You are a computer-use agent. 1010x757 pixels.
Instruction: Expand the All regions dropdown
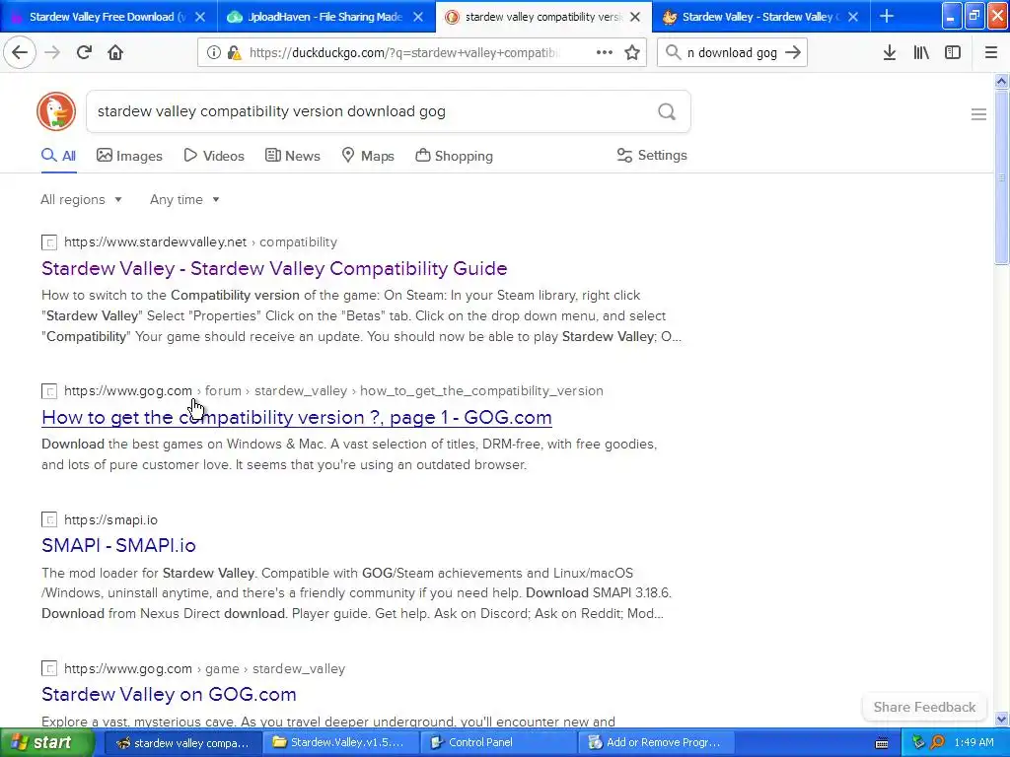(x=81, y=199)
